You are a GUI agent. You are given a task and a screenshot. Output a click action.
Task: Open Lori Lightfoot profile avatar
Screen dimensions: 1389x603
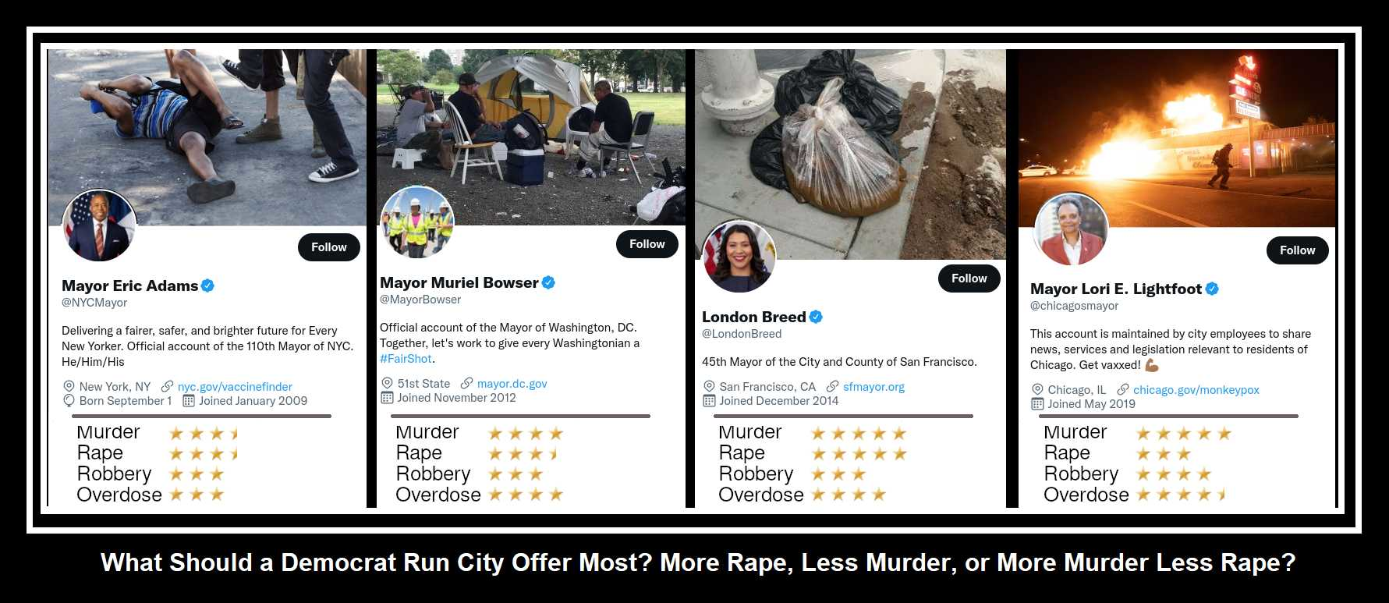tap(1070, 229)
